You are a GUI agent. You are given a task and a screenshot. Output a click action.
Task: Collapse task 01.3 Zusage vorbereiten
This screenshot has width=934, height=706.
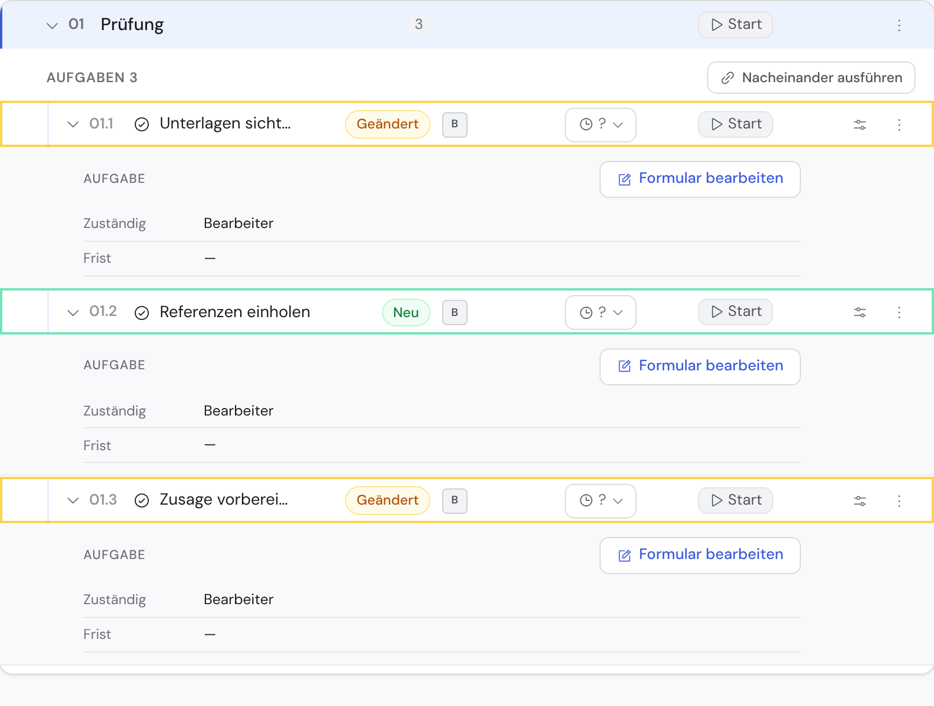[73, 501]
